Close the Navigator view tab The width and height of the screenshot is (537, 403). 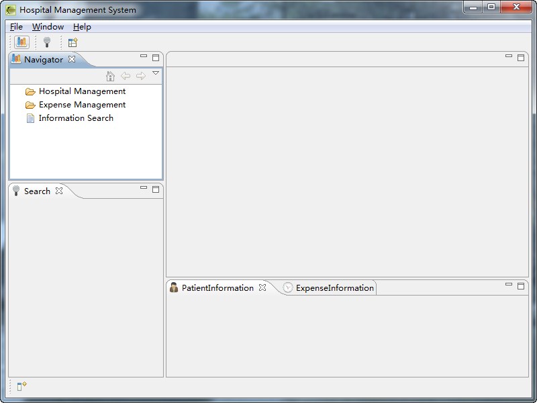72,59
